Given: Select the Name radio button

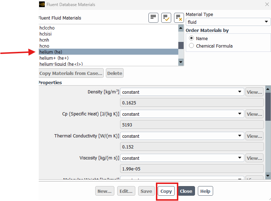Looking at the screenshot, I should 191,38.
